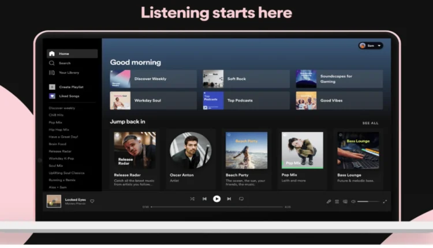Select Release Radar in the sidebar list
Viewport: 433px width, 248px height.
60,151
